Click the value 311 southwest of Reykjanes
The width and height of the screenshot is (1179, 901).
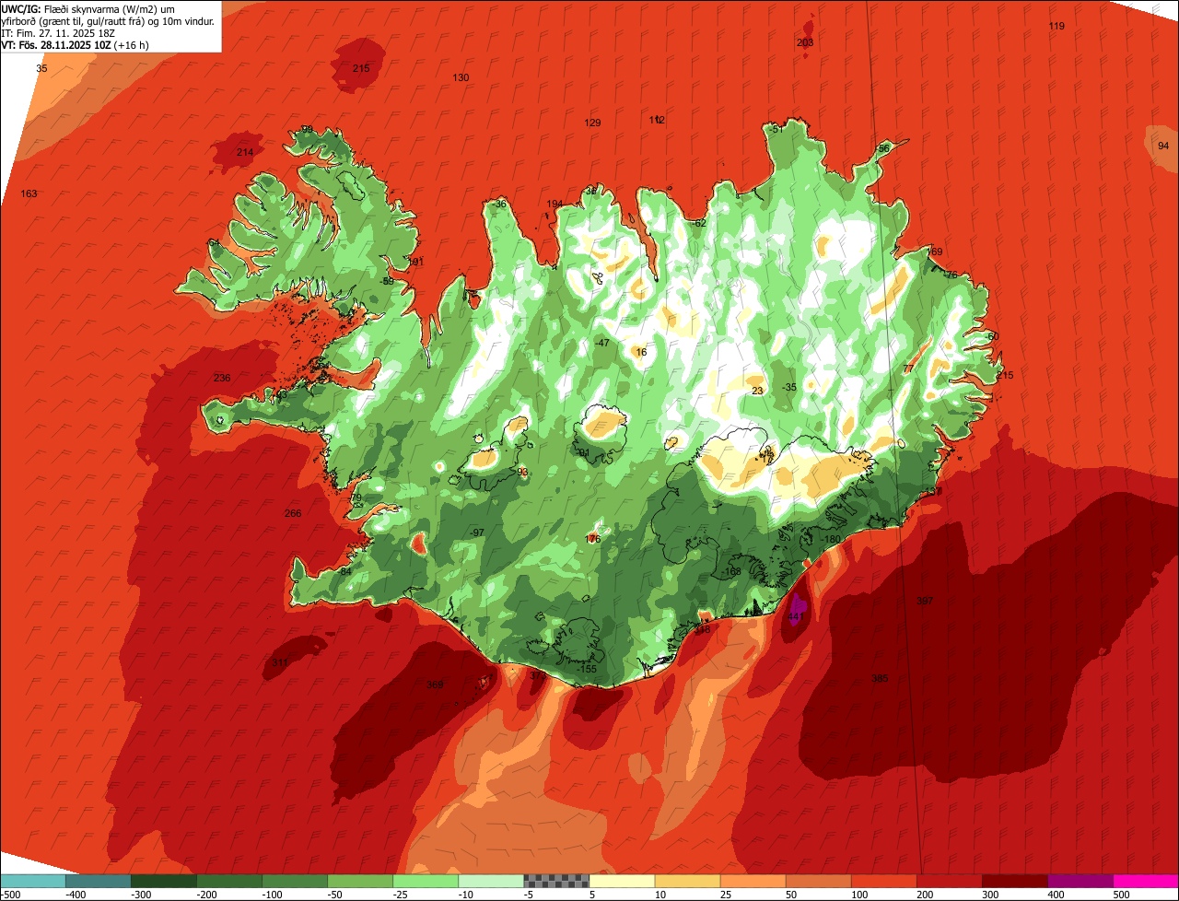(x=280, y=662)
